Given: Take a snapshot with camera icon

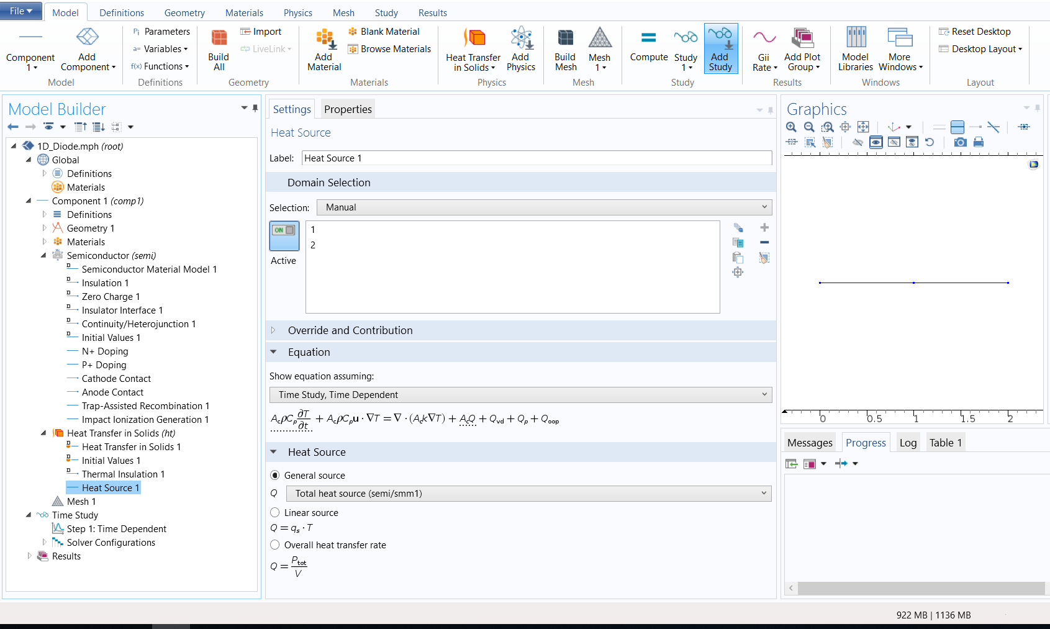Looking at the screenshot, I should pos(960,142).
